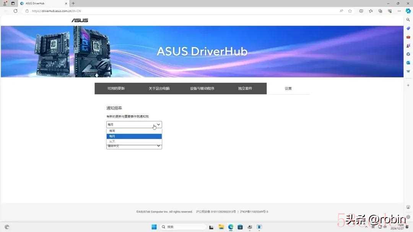This screenshot has width=413, height=232.
Task: Refresh the page with the reload icon
Action: tap(16, 11)
